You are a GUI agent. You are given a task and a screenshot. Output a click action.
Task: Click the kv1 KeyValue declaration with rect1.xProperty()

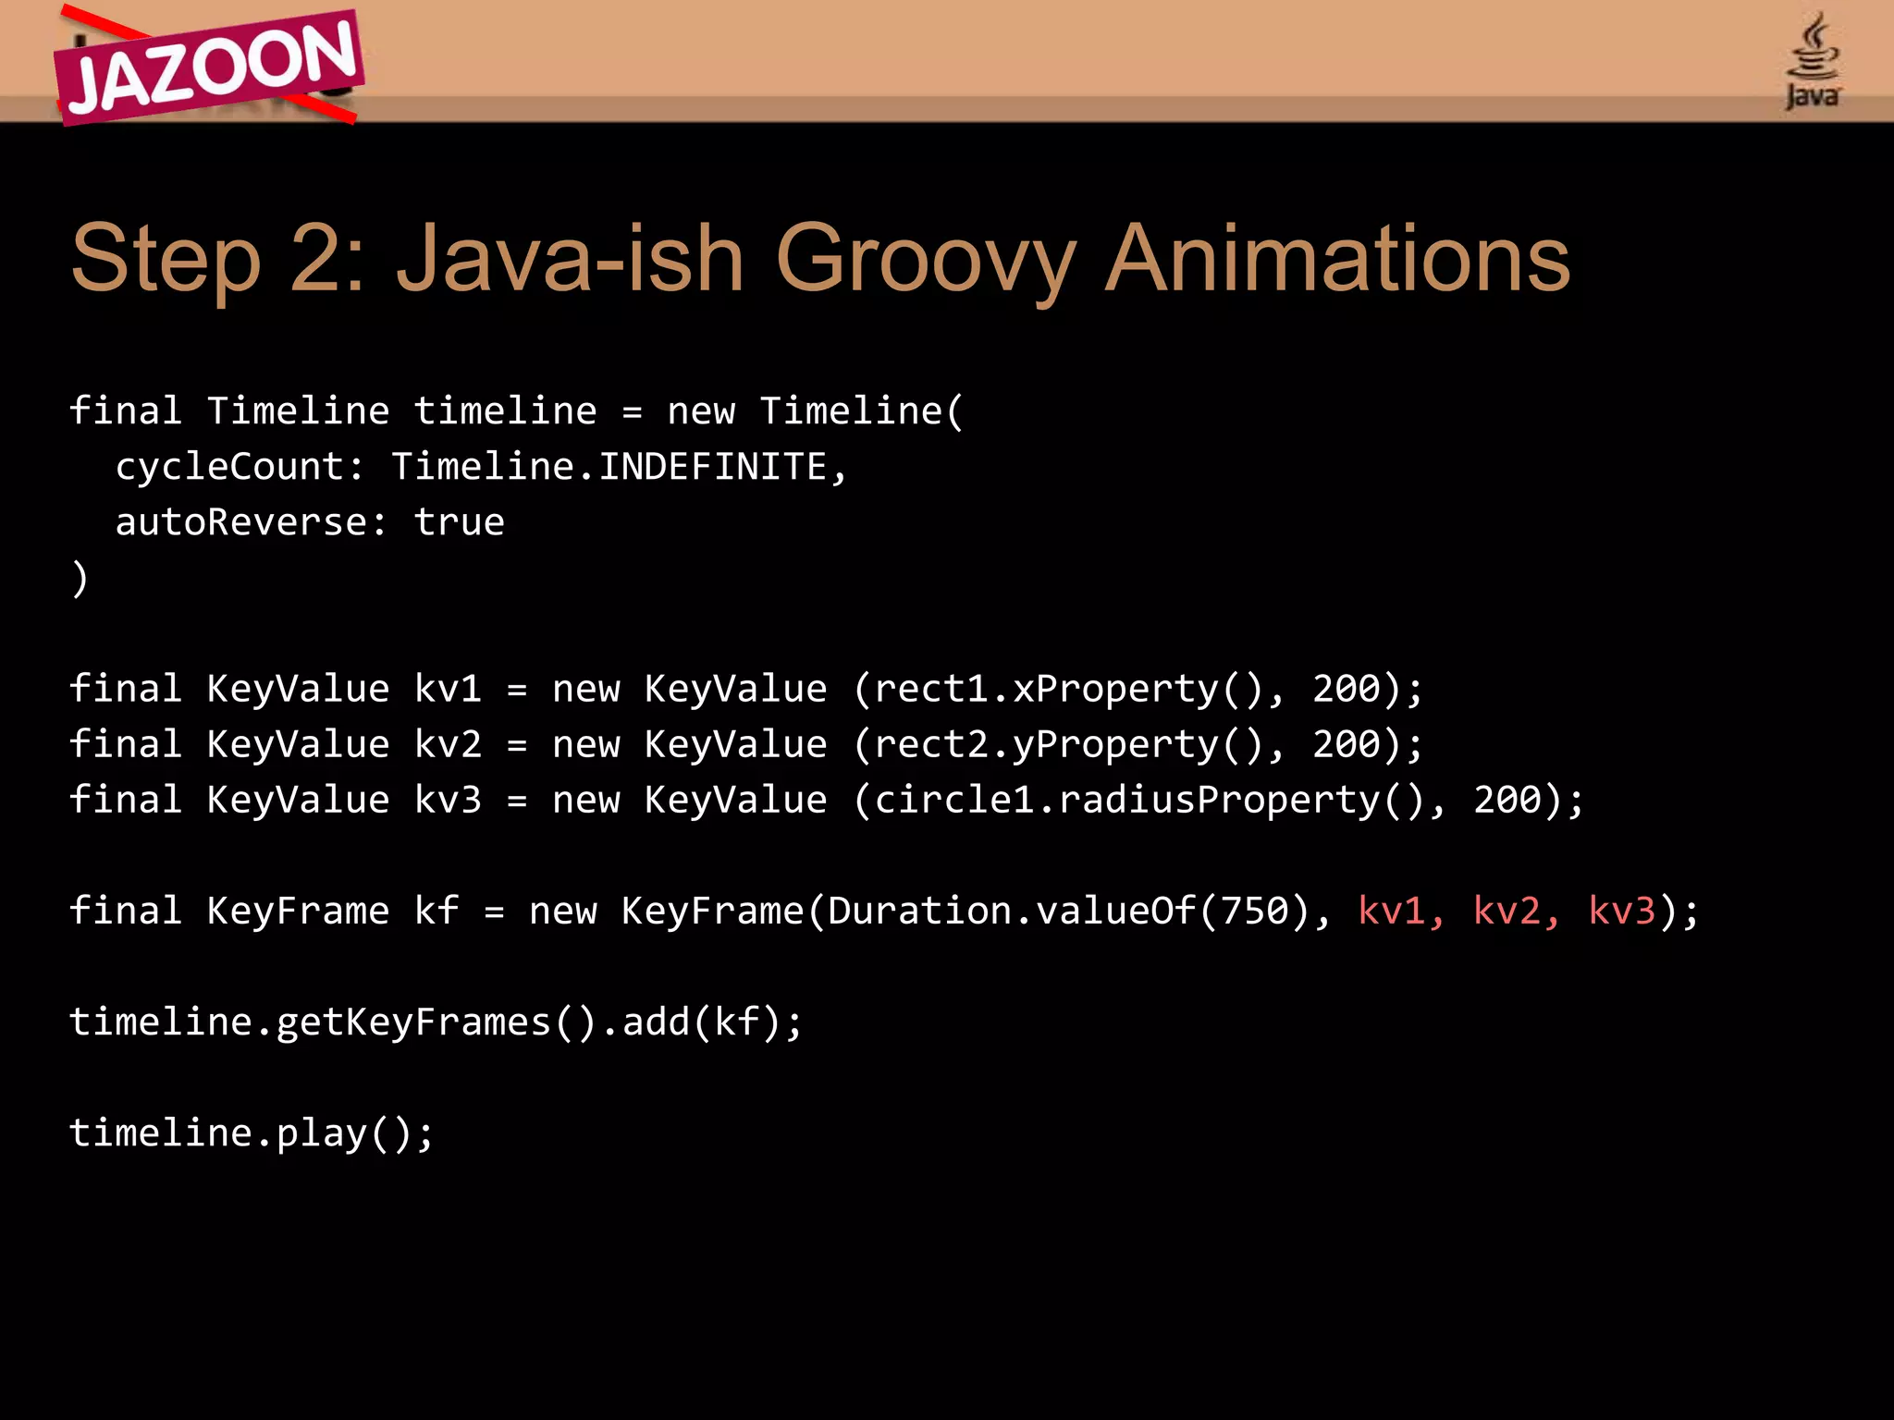tap(746, 690)
